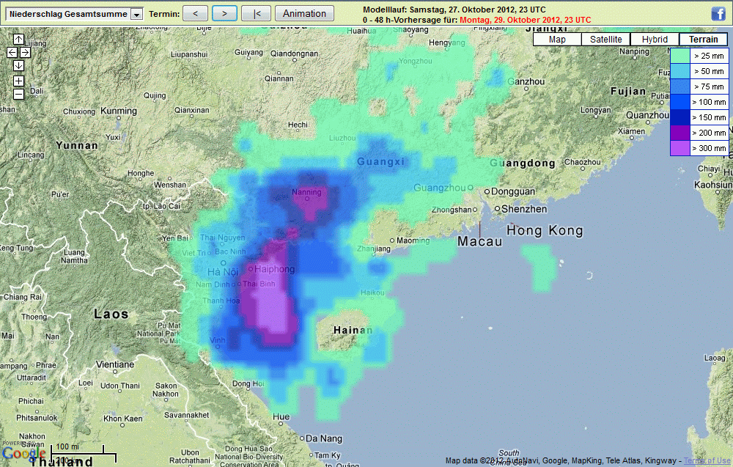The image size is (733, 467).
Task: Open the Terms of Use link
Action: (707, 461)
